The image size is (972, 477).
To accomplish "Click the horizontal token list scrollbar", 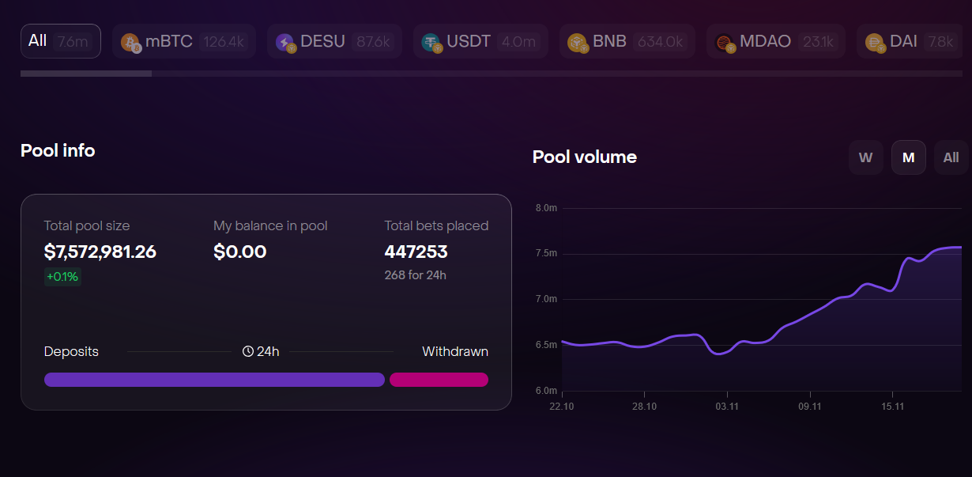I will (x=86, y=74).
